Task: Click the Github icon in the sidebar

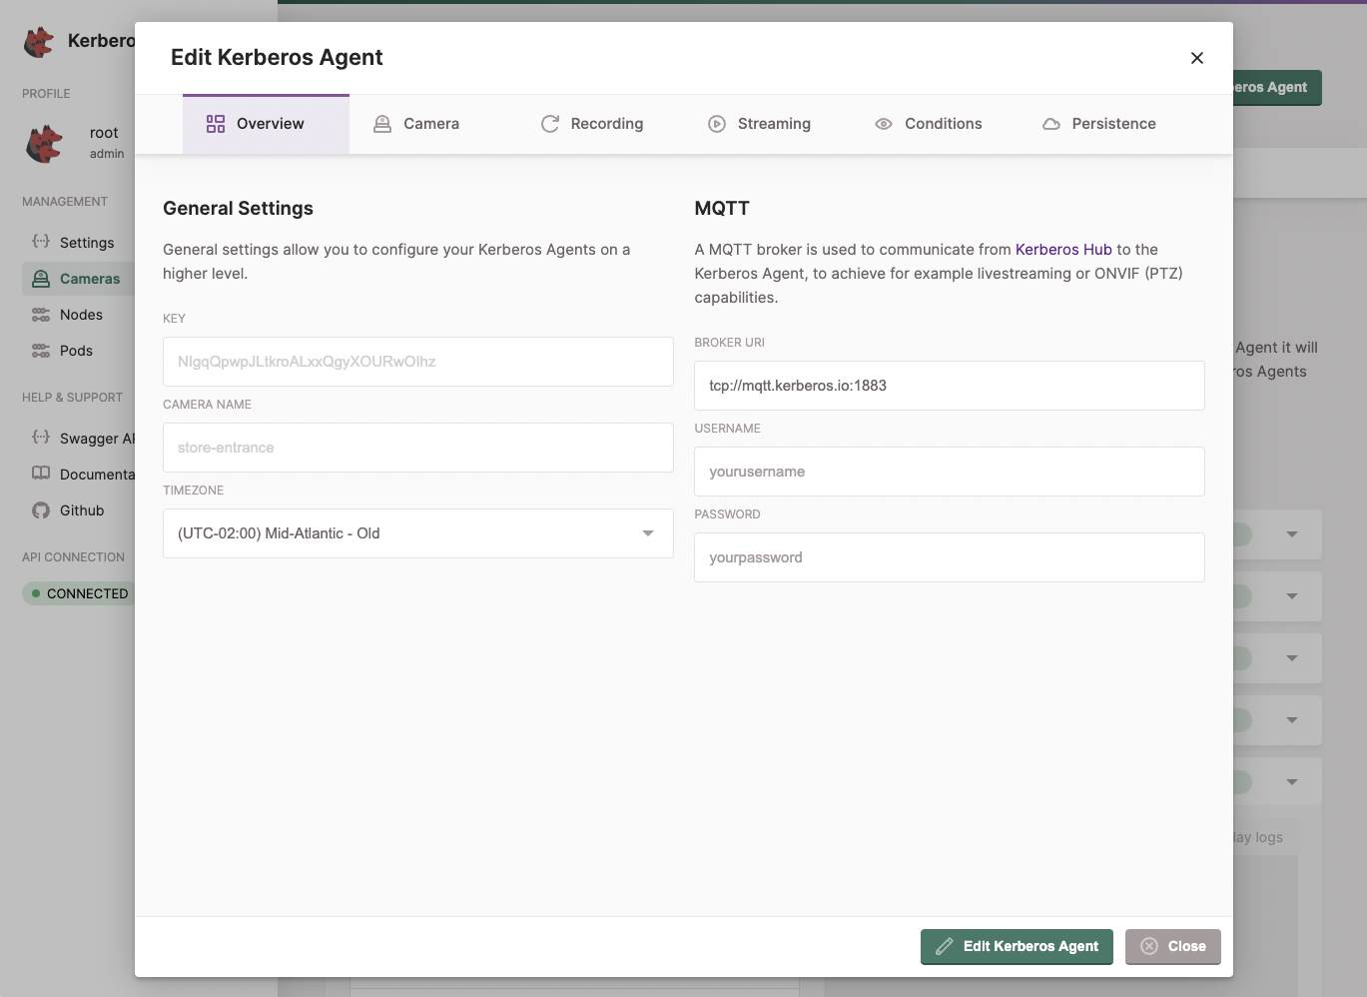Action: click(x=40, y=509)
